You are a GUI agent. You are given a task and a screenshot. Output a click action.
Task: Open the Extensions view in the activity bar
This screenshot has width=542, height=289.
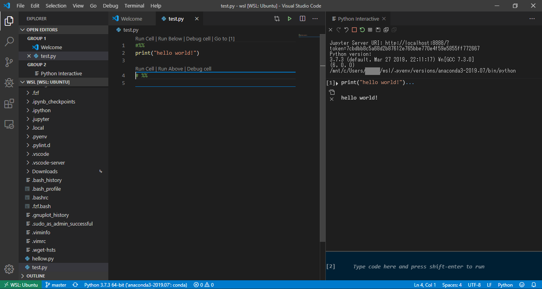(x=9, y=103)
